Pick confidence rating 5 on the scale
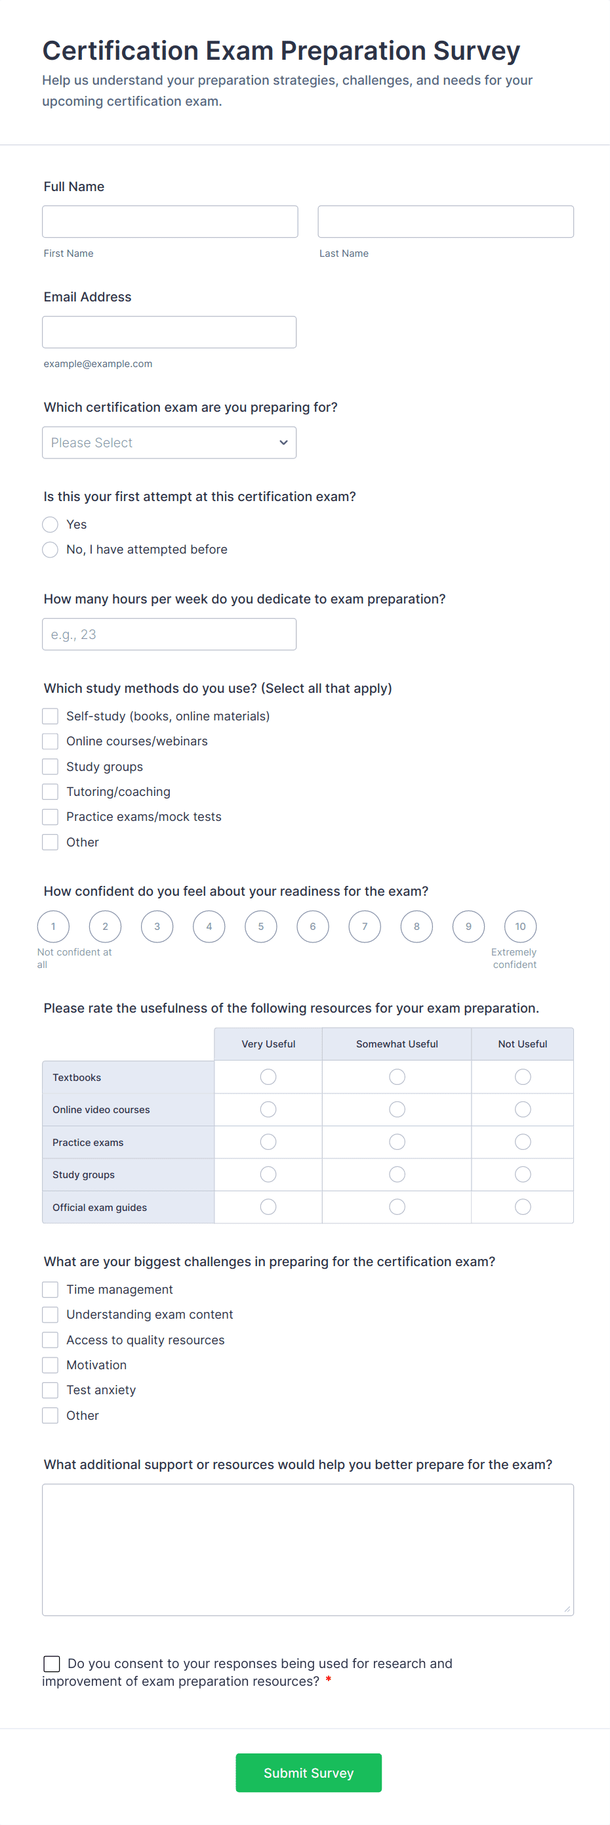 260,926
